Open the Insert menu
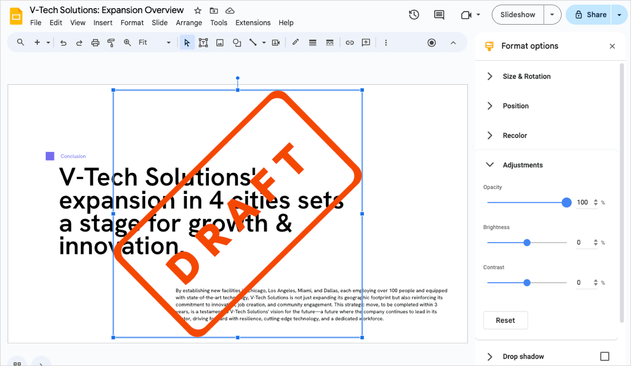Screen dimensions: 631x366 click(x=103, y=23)
